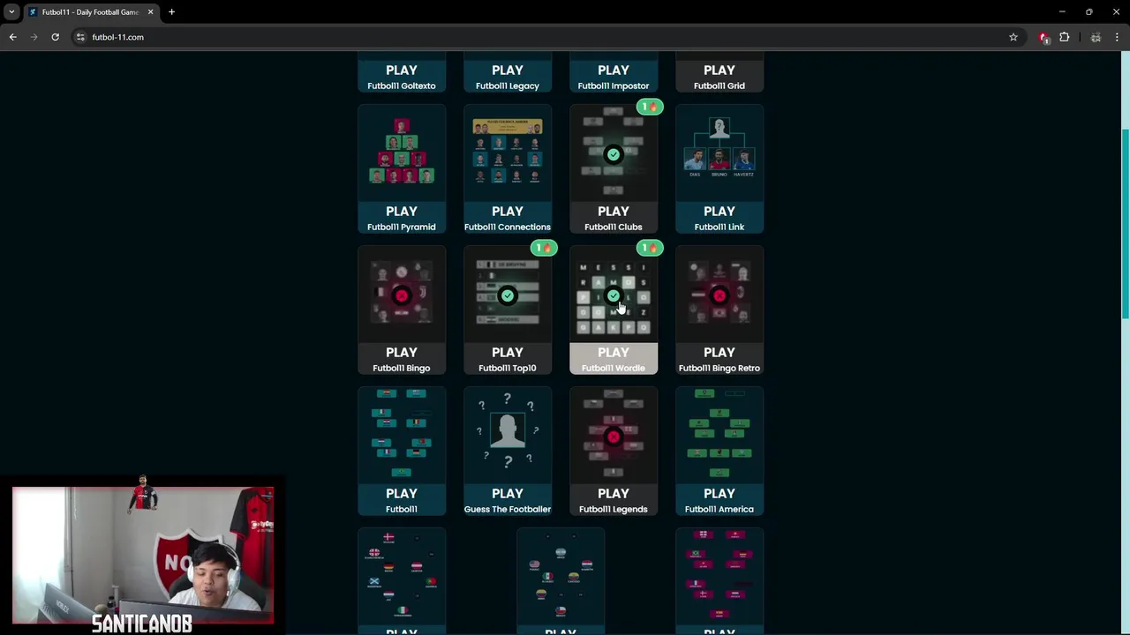Click the streak badge on Futbol11 Wordle
The image size is (1130, 635).
point(650,248)
